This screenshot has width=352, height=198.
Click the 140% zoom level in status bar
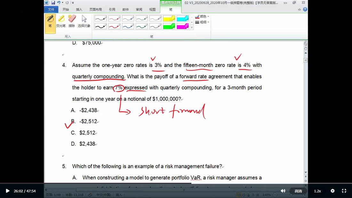click(x=267, y=195)
